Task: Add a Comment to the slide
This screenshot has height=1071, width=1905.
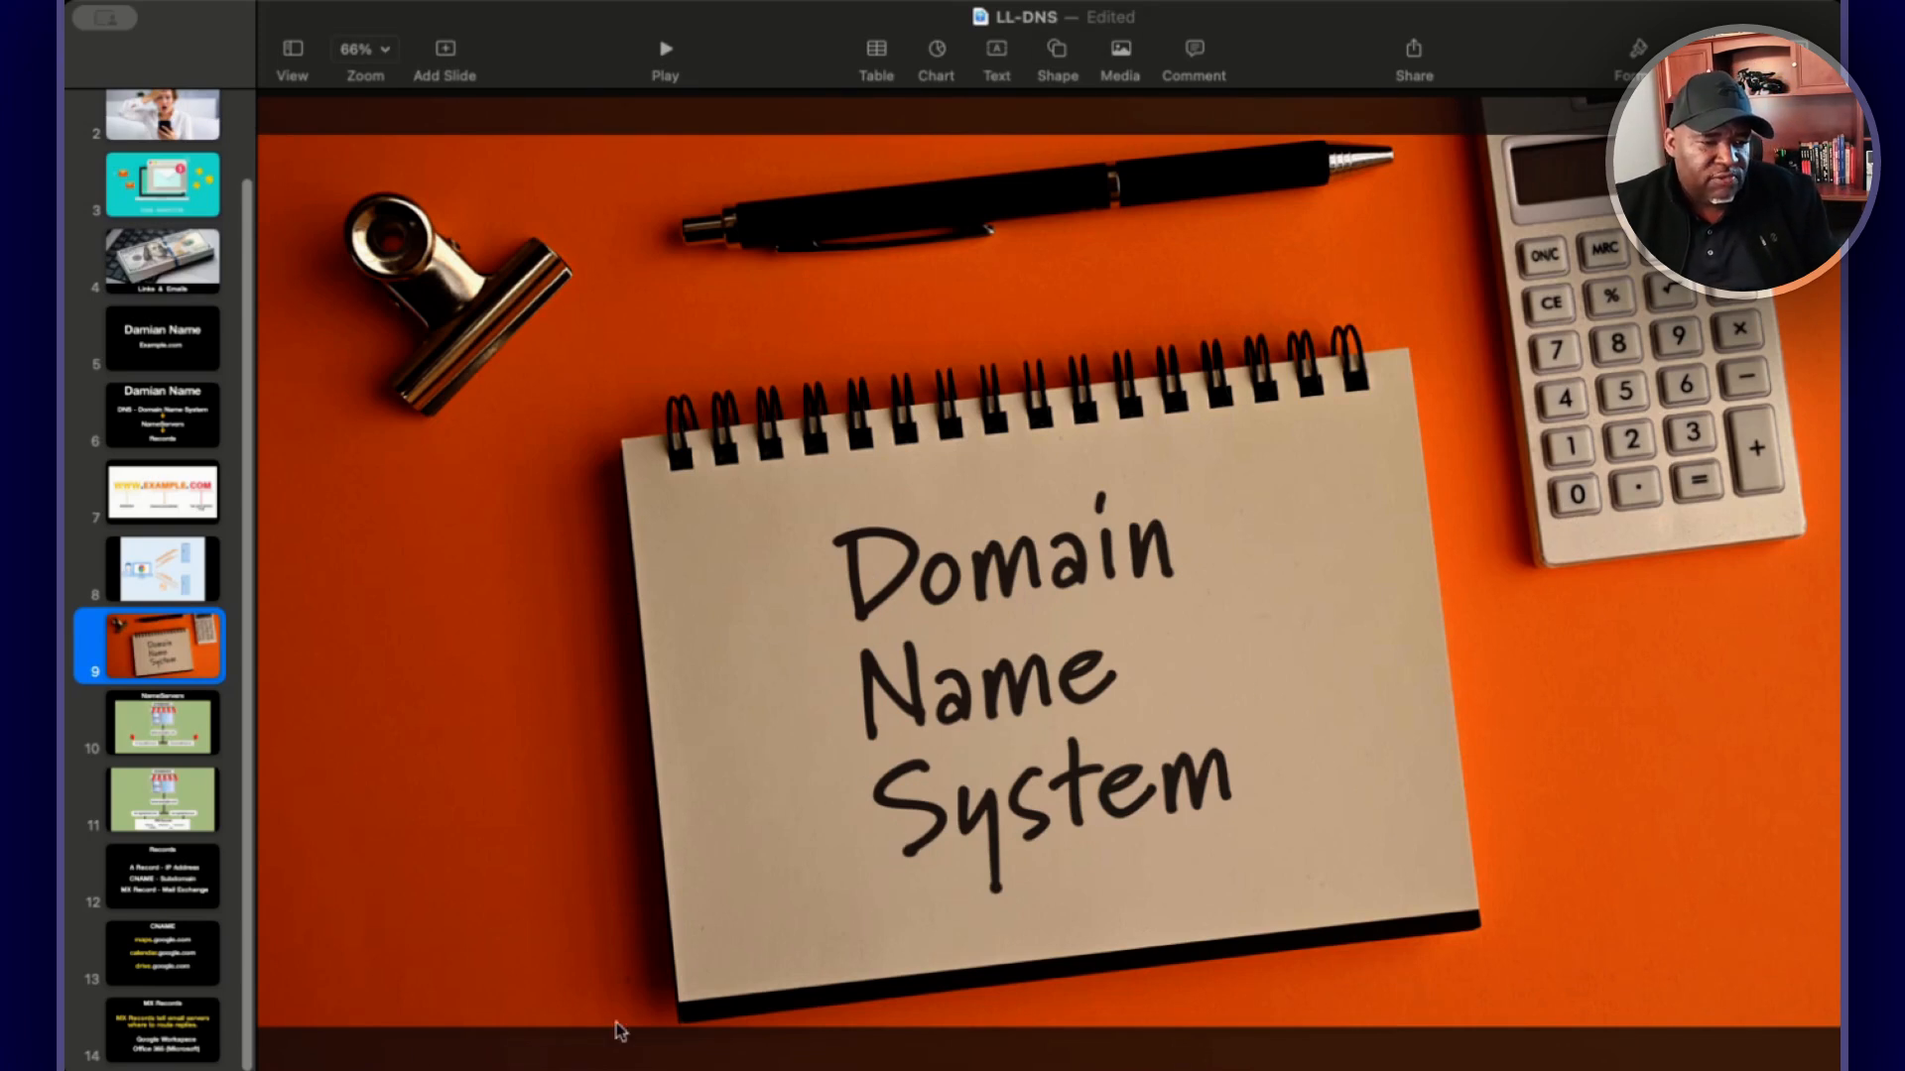Action: point(1194,59)
